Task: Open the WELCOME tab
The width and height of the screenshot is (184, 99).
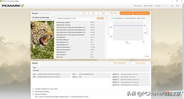Action: pos(138,6)
